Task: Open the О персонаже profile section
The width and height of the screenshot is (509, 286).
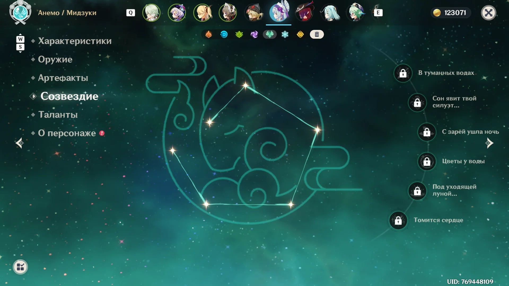Action: pos(67,133)
